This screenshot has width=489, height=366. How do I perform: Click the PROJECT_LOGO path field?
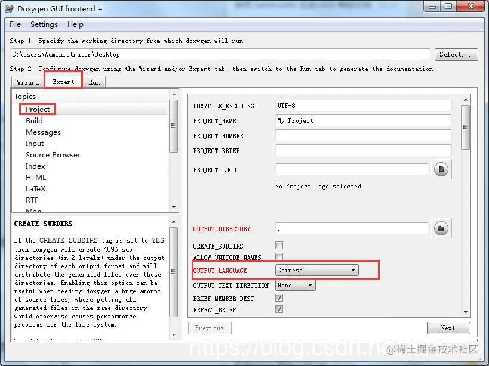[352, 169]
